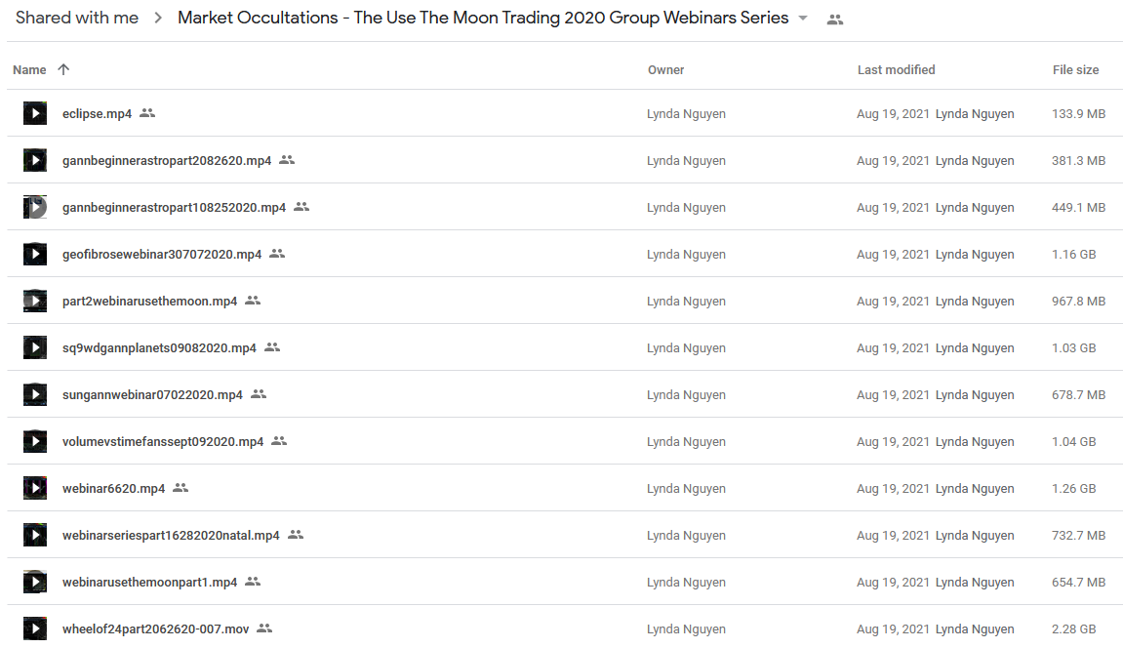Open folder dropdown arrow after Webinars Series
1123x648 pixels.
click(x=803, y=19)
